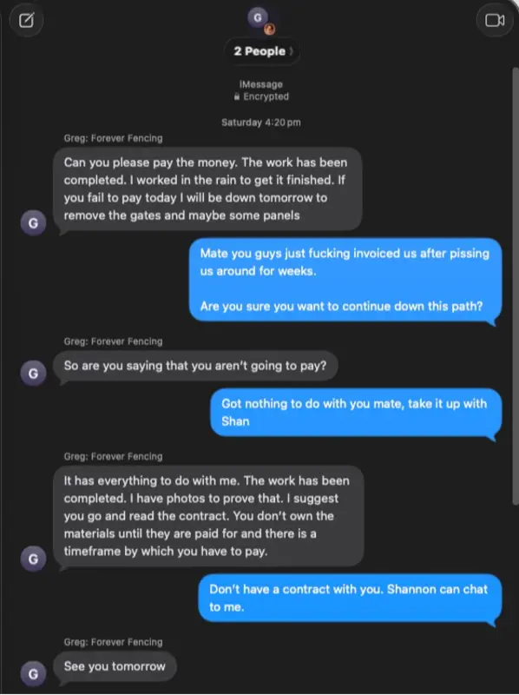Click the G avatar beside the first message
Screen dimensions: 519x695
[x=33, y=222]
